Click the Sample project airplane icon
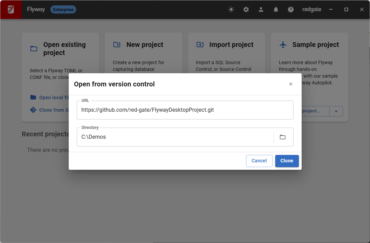Viewport: 370px width, 243px height. pyautogui.click(x=283, y=45)
